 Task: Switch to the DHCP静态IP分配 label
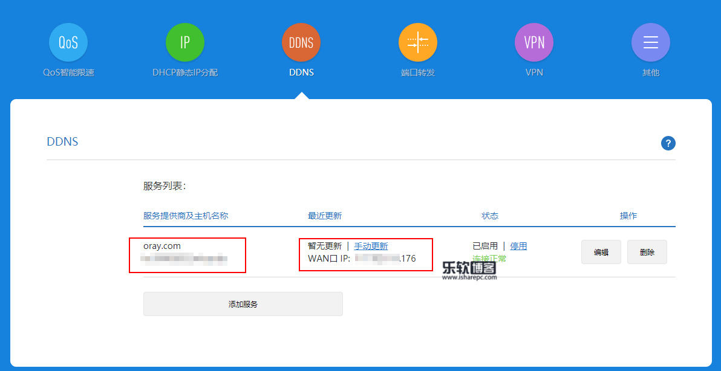[184, 73]
